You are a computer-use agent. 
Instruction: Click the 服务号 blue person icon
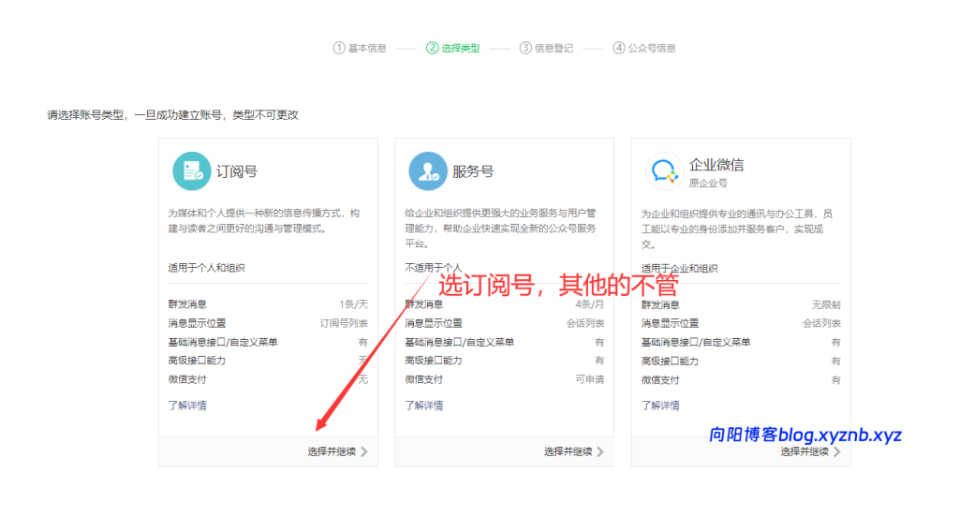tap(427, 171)
